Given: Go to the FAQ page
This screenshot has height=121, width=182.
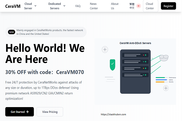Looking at the screenshot, I should tap(78, 6).
